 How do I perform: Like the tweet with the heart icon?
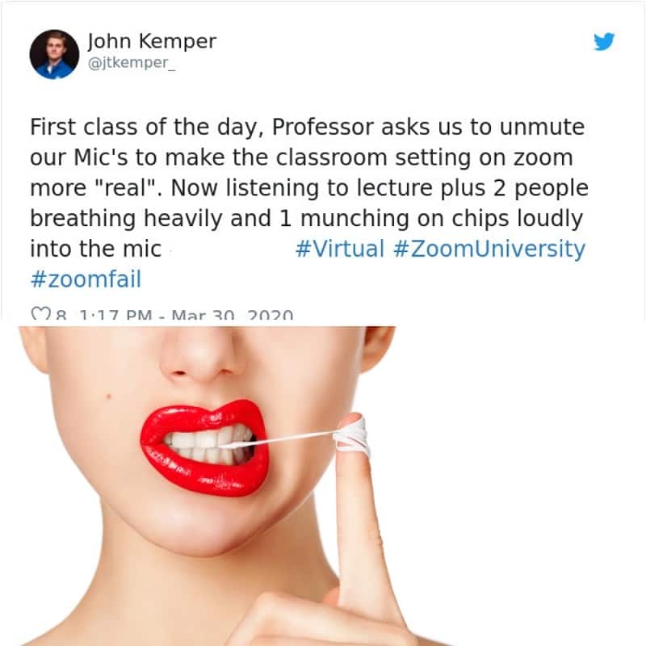coord(38,314)
